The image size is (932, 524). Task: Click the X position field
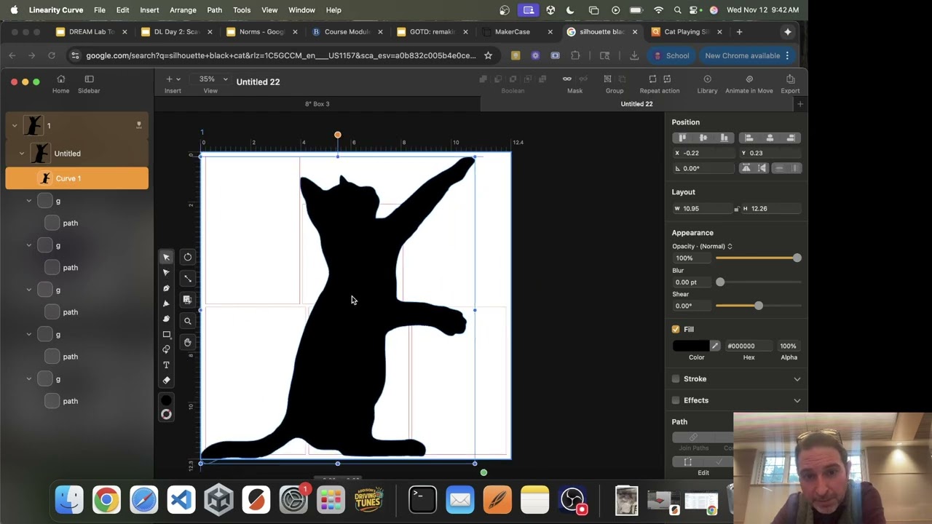click(704, 153)
